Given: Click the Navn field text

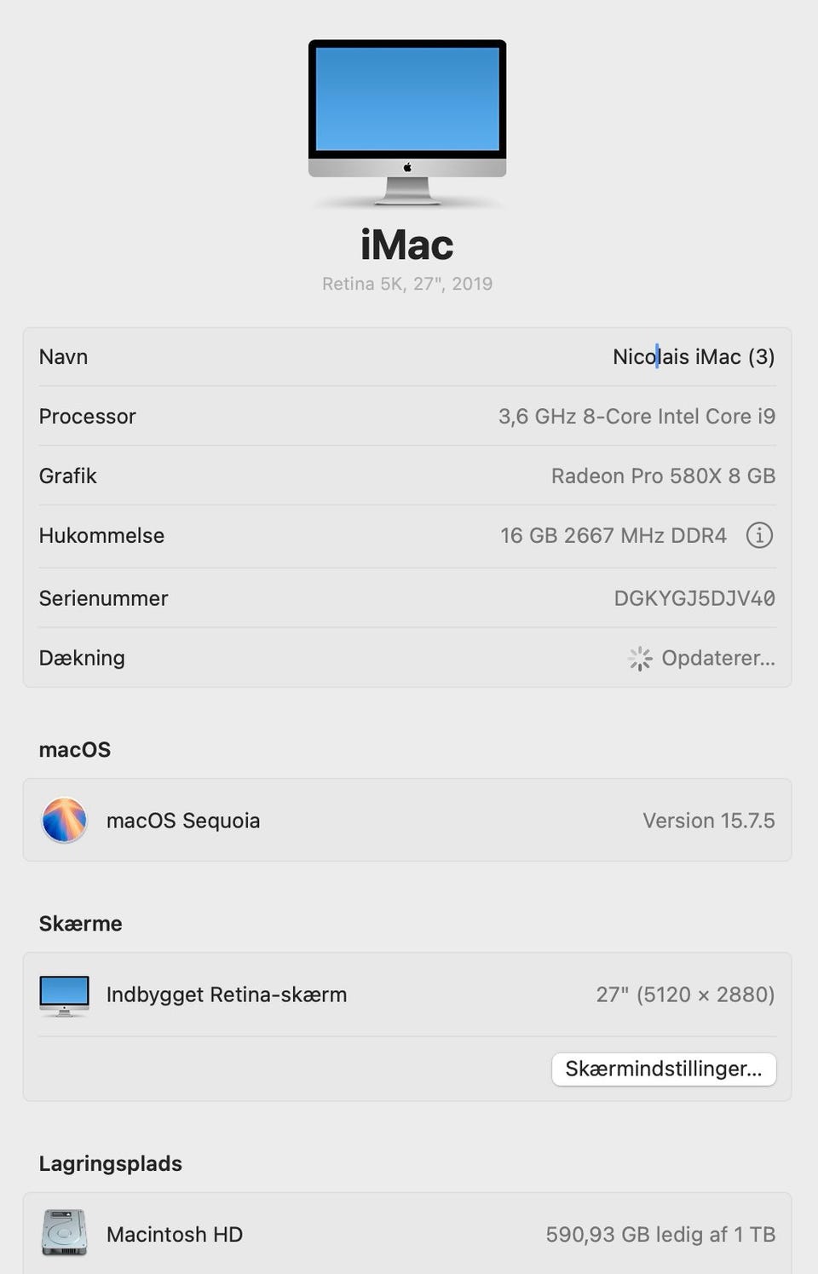Looking at the screenshot, I should (x=694, y=356).
